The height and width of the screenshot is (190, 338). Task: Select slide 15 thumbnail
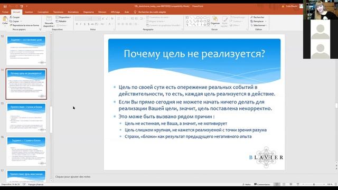click(x=26, y=118)
